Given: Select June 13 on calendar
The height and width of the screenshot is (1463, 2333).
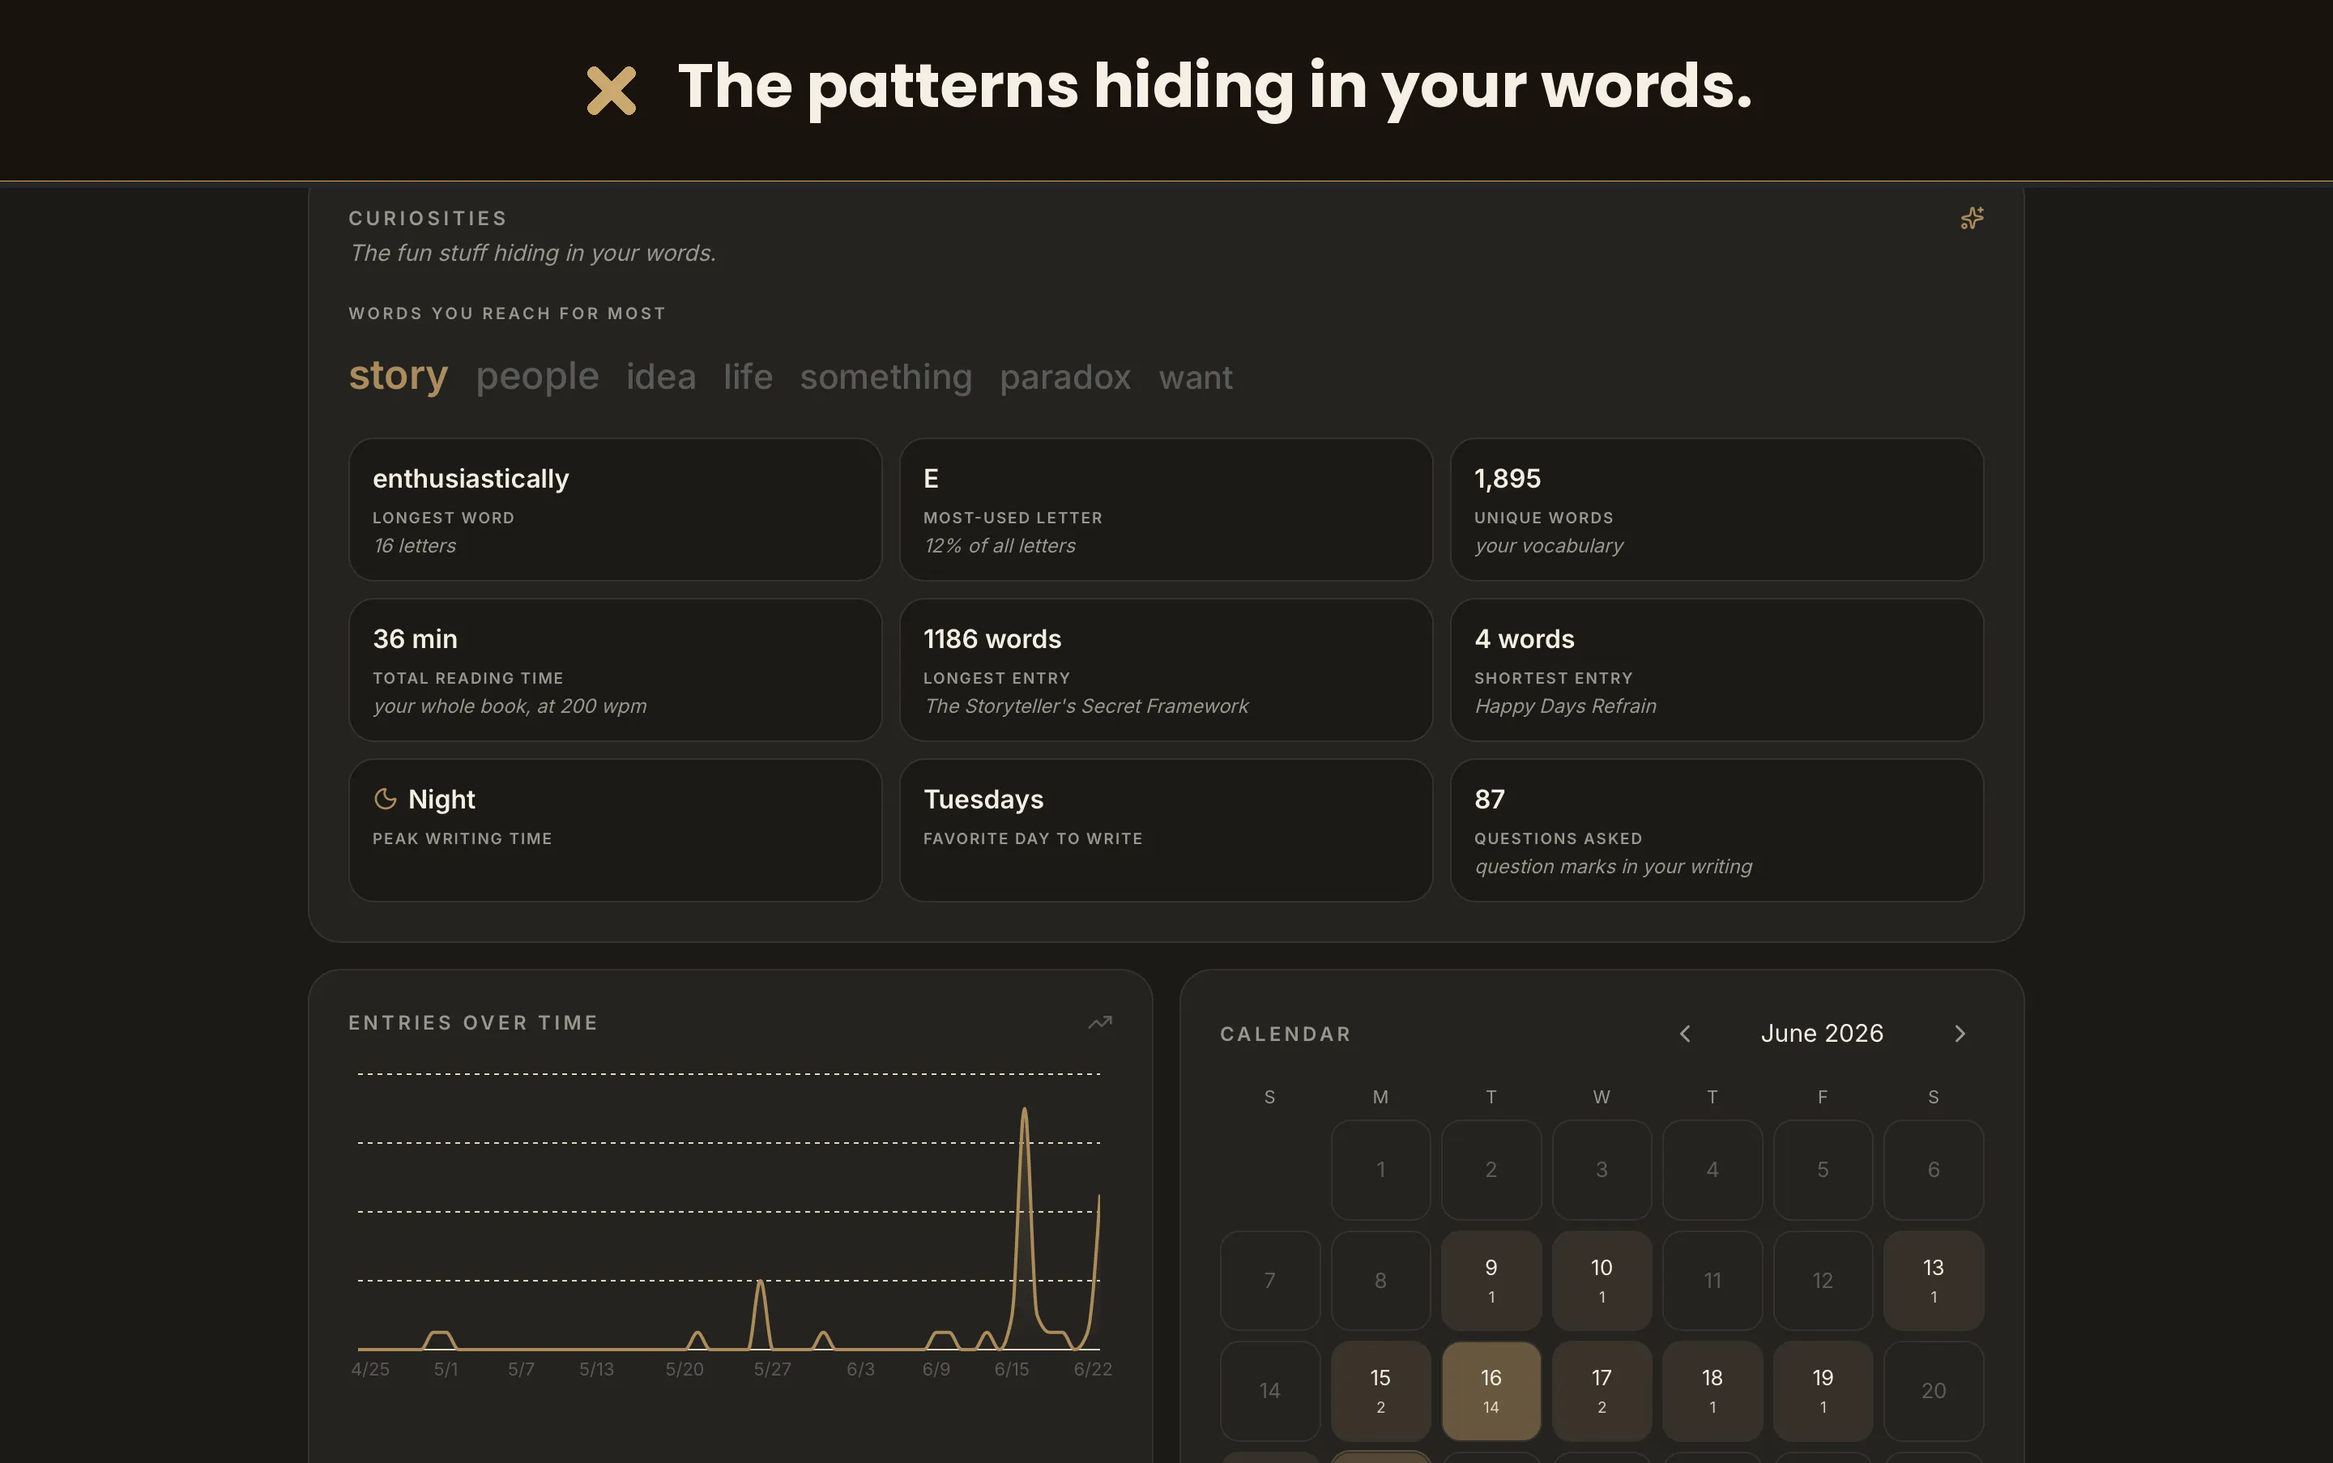Looking at the screenshot, I should pos(1934,1280).
